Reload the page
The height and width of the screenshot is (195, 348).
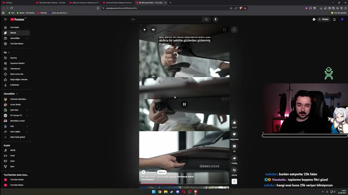tap(12, 8)
